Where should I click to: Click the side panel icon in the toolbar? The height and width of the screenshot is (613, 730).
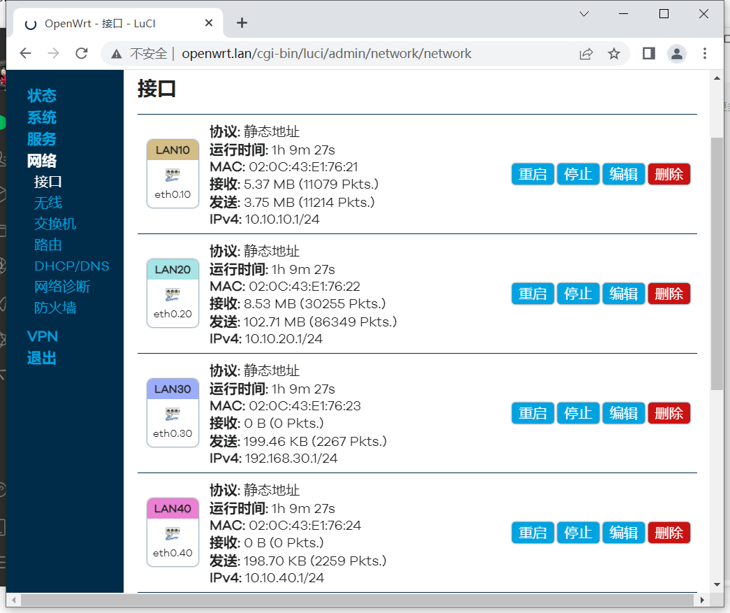point(648,53)
